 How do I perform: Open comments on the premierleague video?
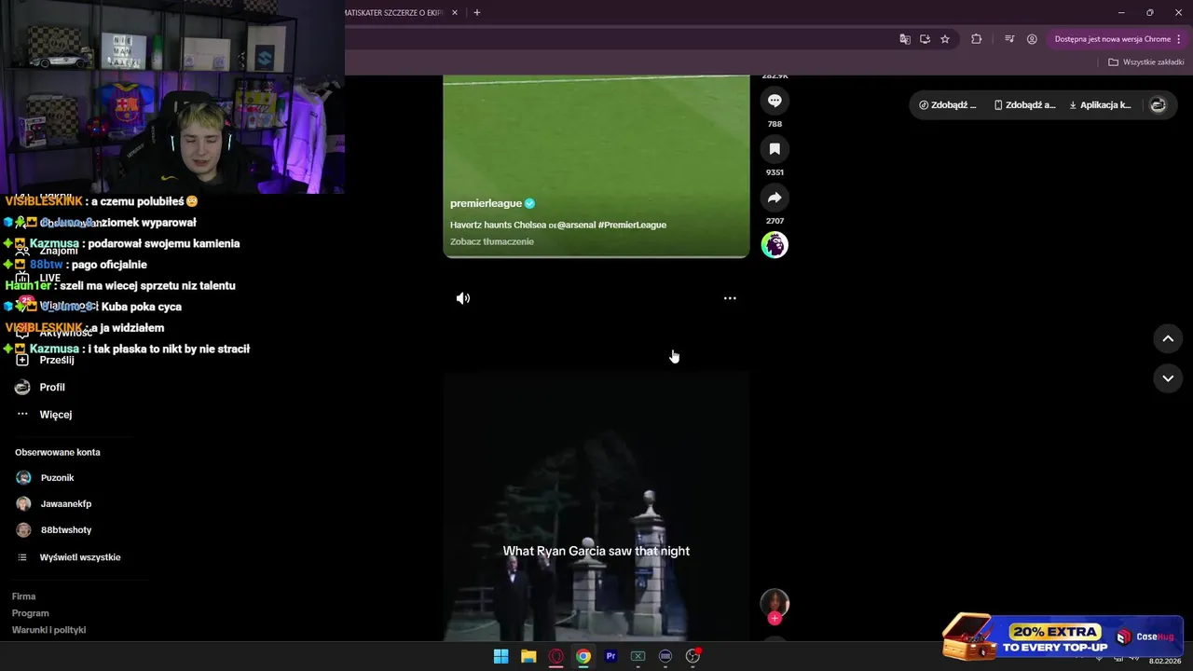click(x=775, y=101)
